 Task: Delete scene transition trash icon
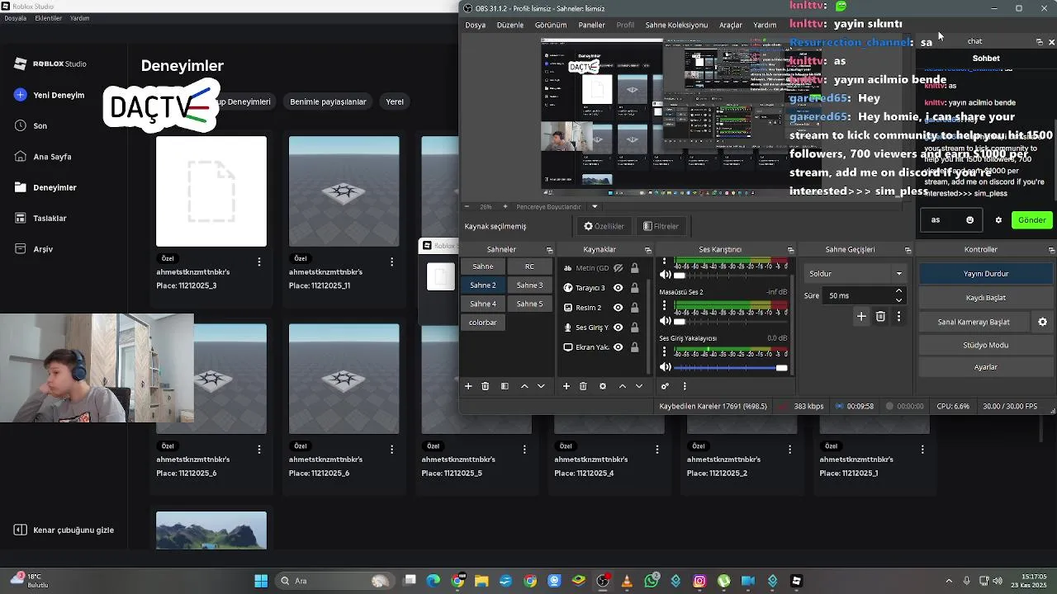880,316
